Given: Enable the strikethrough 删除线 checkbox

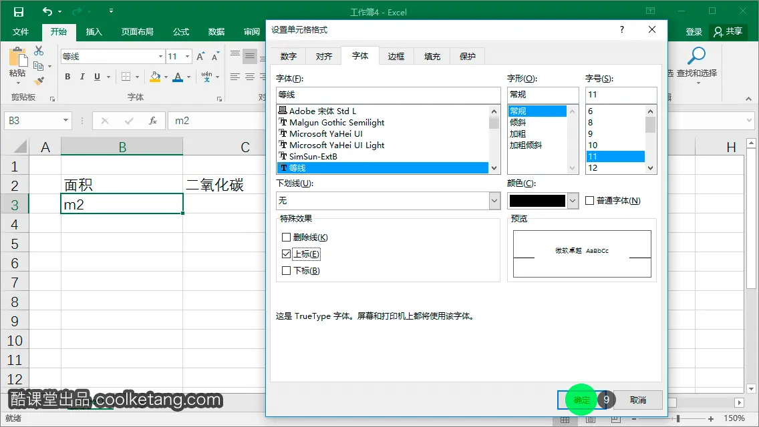Looking at the screenshot, I should (x=286, y=237).
